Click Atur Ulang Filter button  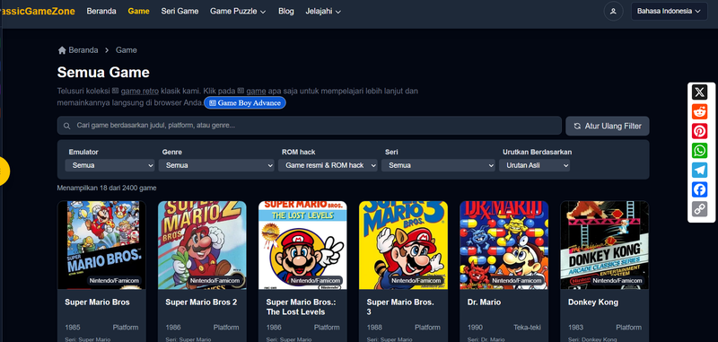tap(608, 126)
